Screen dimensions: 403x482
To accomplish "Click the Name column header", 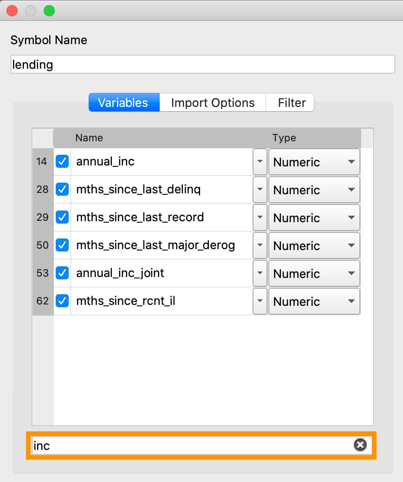I will pos(89,138).
